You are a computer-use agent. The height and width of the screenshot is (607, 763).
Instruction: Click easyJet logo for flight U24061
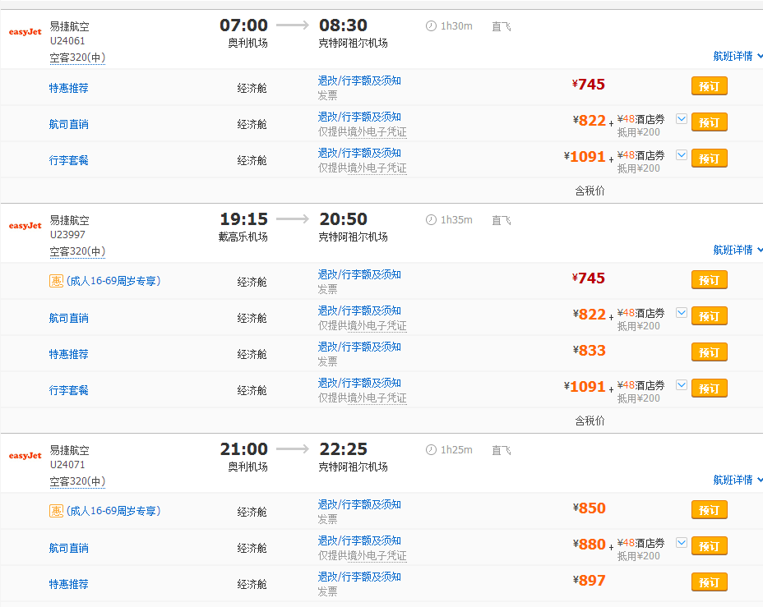(x=25, y=32)
